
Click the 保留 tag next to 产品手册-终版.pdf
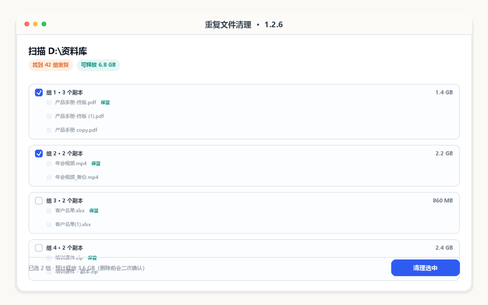pyautogui.click(x=105, y=102)
